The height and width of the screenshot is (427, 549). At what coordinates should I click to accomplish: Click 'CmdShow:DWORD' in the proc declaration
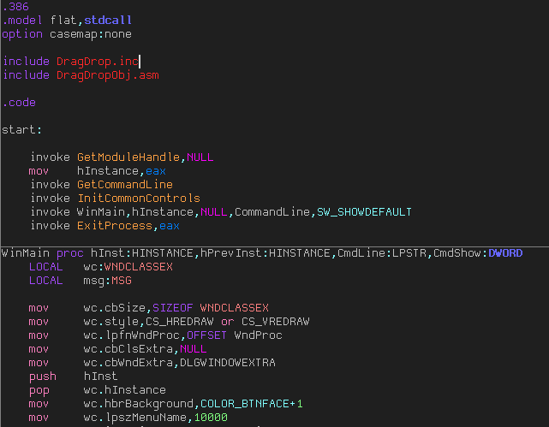478,252
